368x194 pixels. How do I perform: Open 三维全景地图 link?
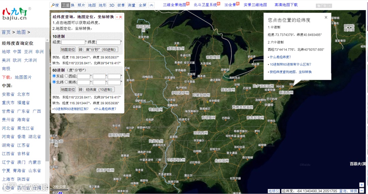click(174, 5)
